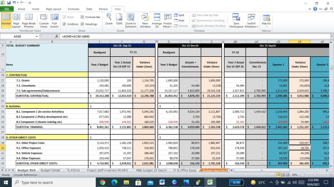Toggle the Gridlines checkbox
Screen dimensions: 334x187
coord(64,24)
